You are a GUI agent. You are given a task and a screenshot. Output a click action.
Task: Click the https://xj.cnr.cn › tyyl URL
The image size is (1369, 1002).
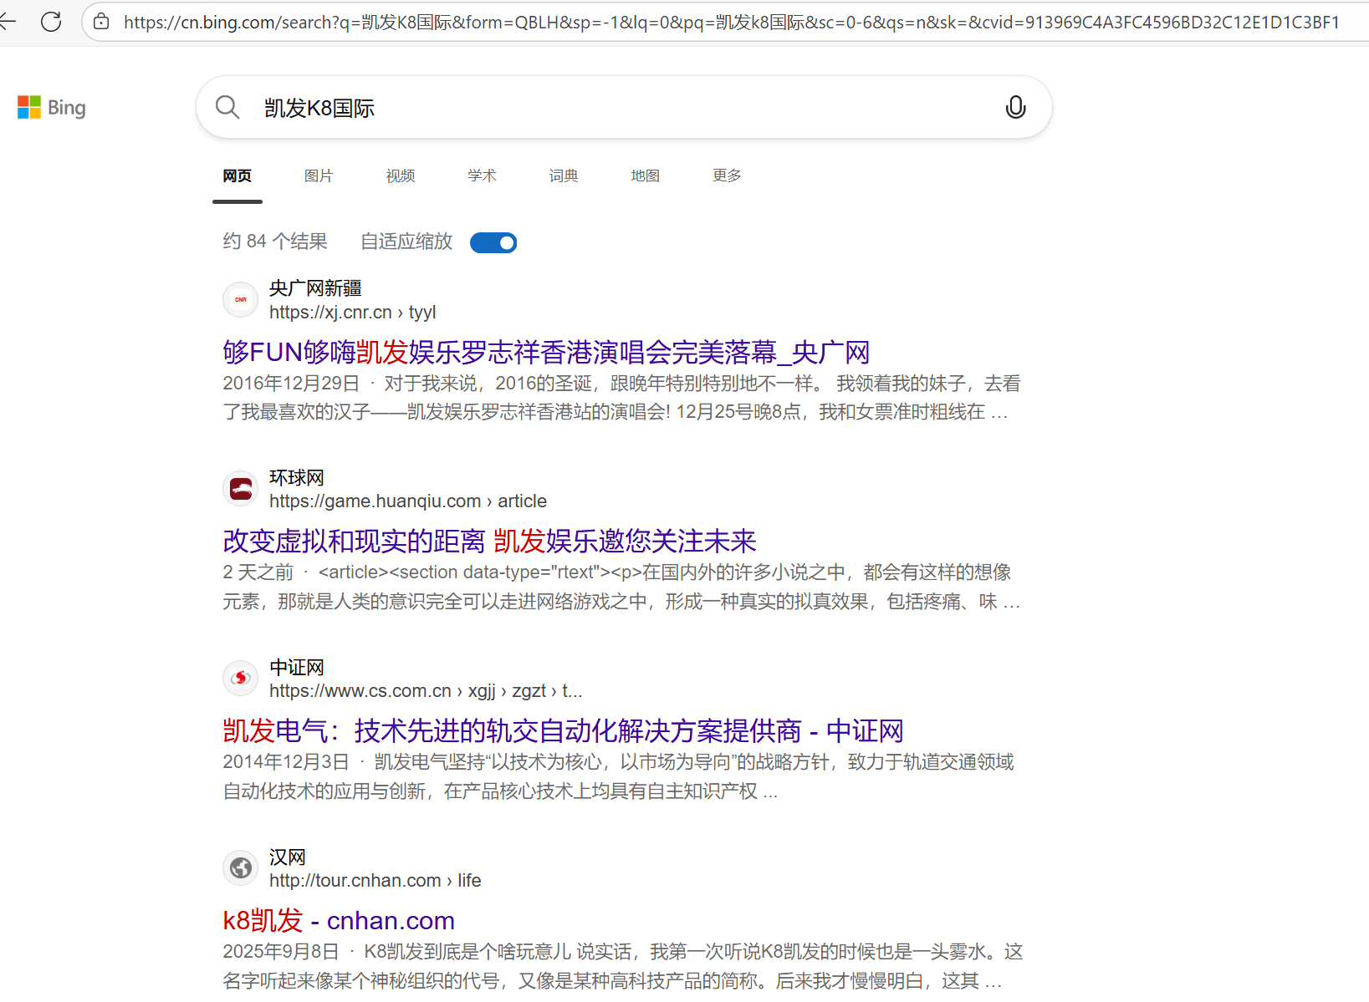coord(353,313)
